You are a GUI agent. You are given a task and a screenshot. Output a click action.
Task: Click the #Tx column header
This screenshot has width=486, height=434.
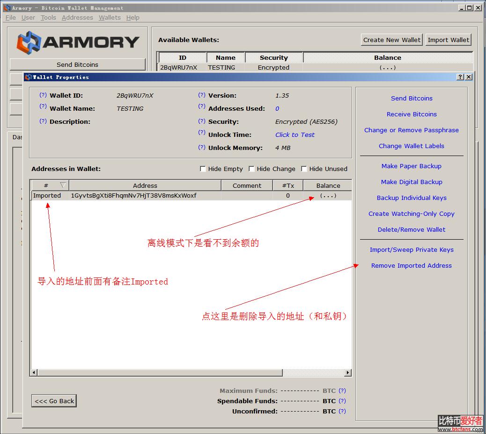click(x=288, y=185)
